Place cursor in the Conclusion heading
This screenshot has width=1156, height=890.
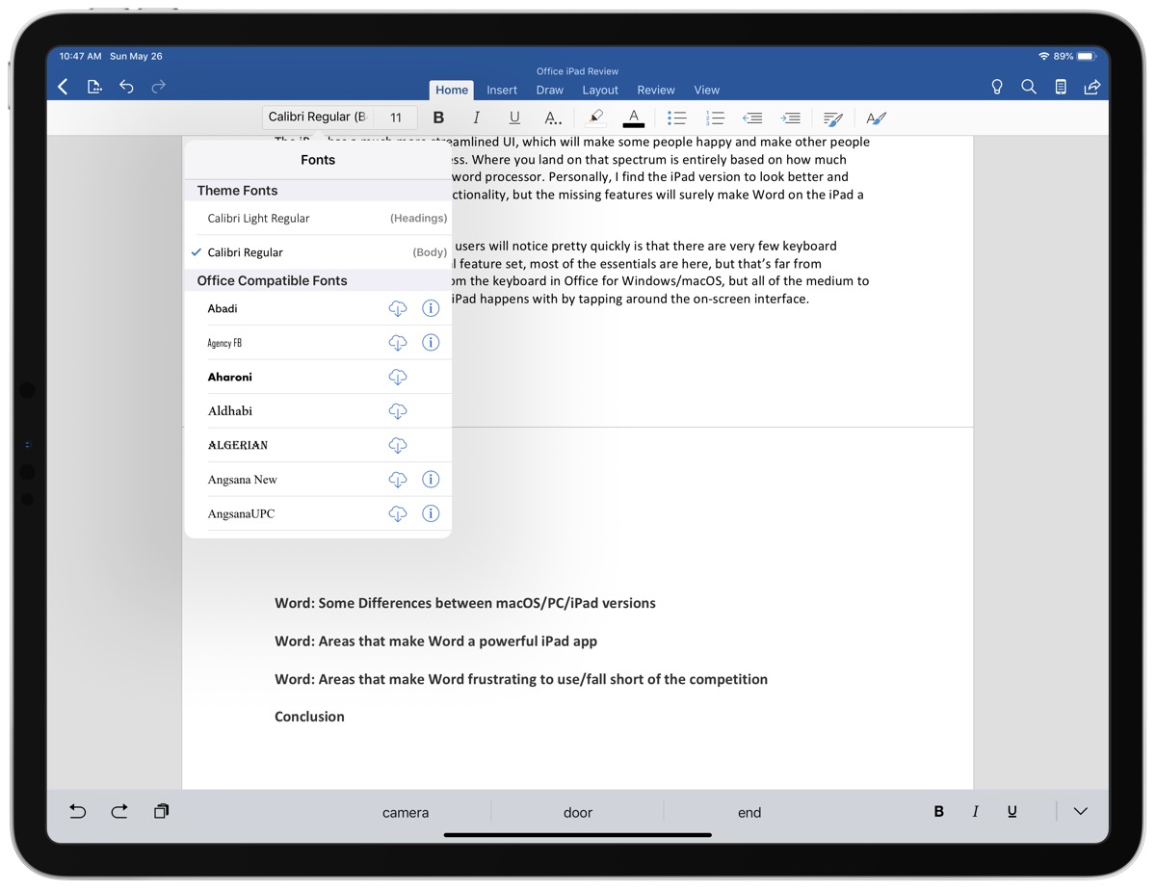(309, 717)
